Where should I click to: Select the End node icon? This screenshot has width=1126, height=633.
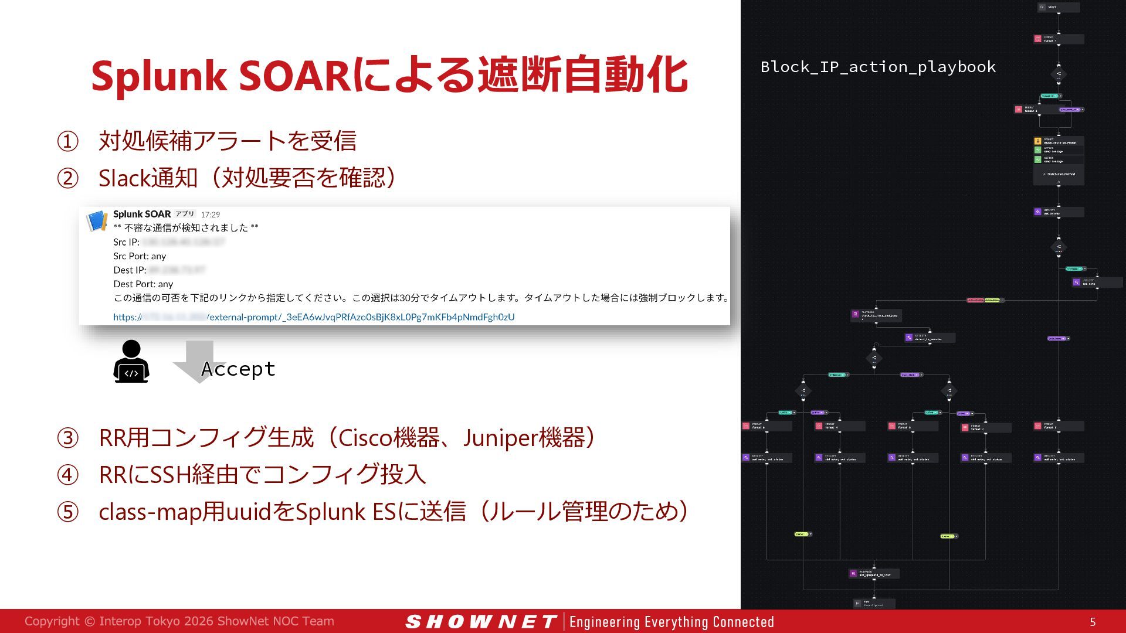[857, 603]
